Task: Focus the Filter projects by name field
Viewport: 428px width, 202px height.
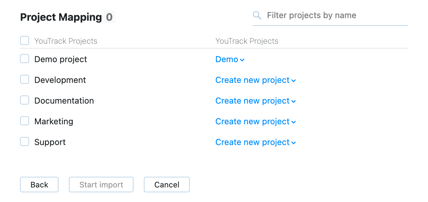Action: (x=336, y=16)
